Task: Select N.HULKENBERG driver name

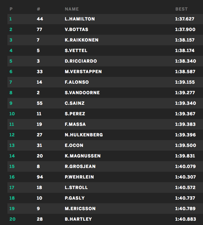Action: (84, 135)
